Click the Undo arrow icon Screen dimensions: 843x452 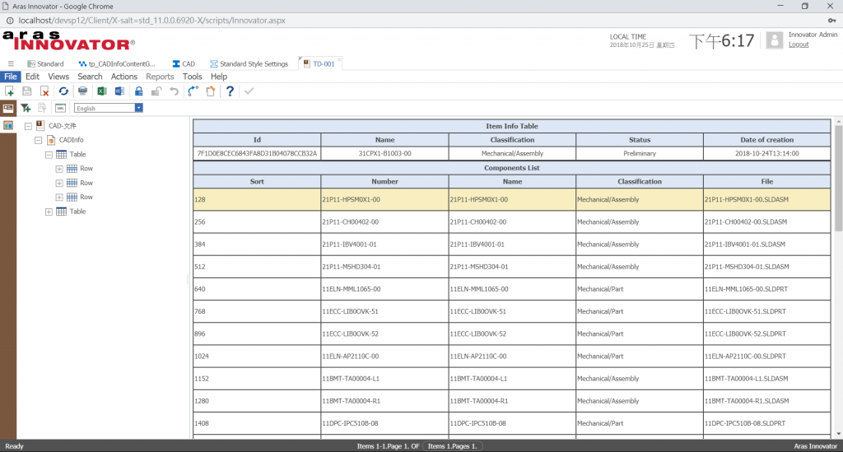(175, 91)
